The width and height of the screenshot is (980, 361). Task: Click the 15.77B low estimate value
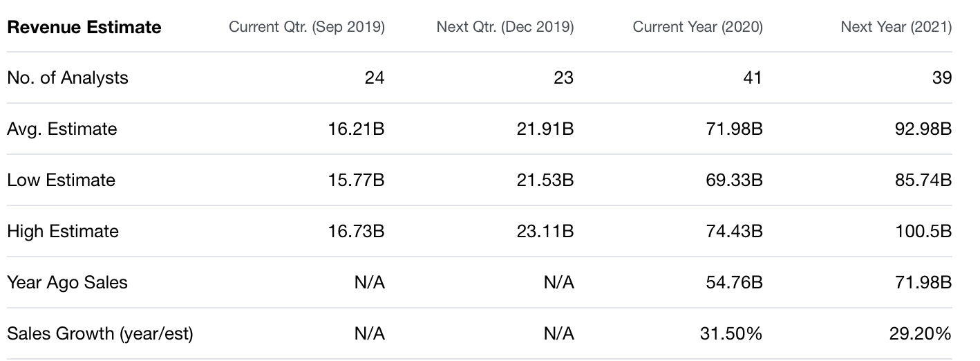pyautogui.click(x=356, y=180)
